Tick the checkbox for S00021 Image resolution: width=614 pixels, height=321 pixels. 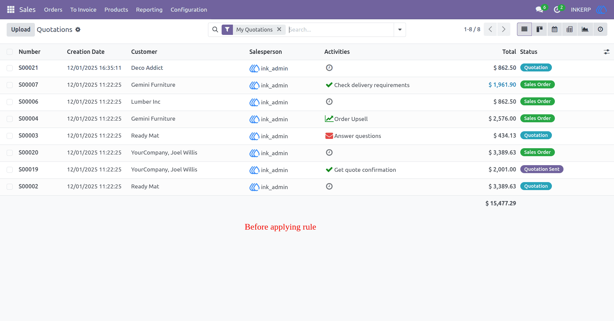pyautogui.click(x=10, y=68)
